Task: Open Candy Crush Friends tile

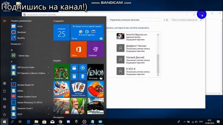Action: pos(61,89)
